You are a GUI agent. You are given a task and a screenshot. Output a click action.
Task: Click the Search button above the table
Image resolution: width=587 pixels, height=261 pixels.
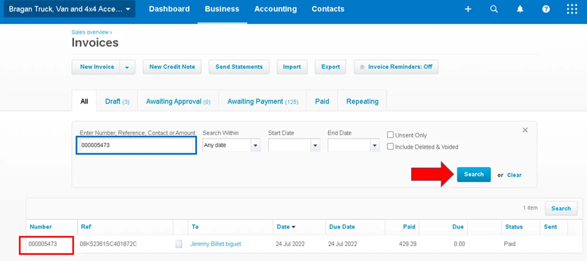click(x=561, y=208)
